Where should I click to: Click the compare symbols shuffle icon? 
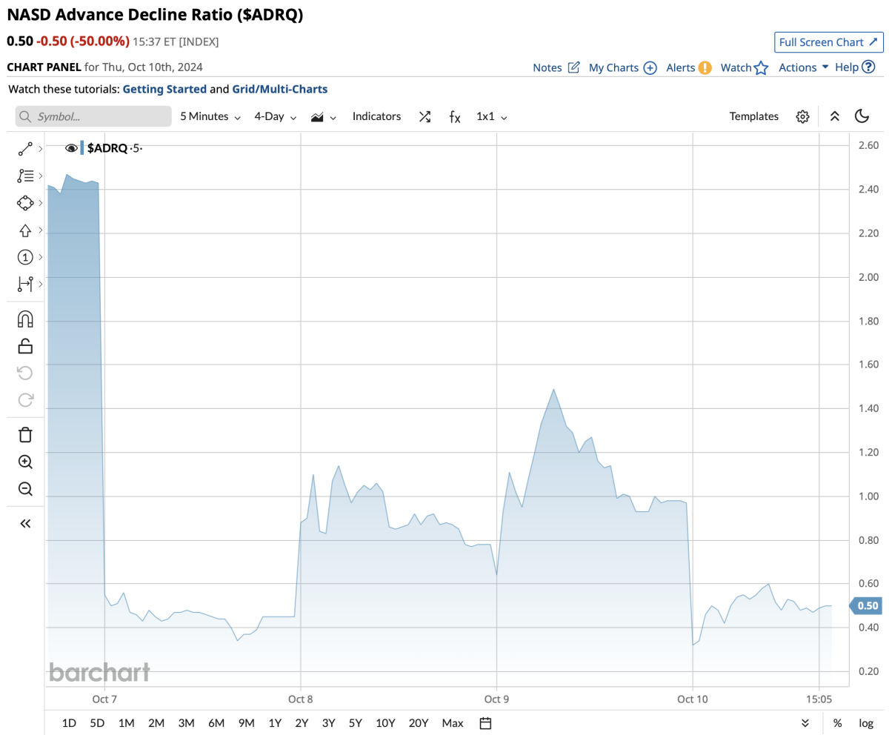(424, 116)
